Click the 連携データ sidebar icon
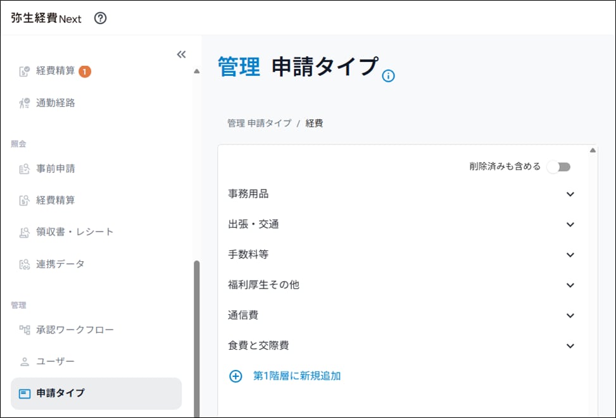 coord(25,264)
